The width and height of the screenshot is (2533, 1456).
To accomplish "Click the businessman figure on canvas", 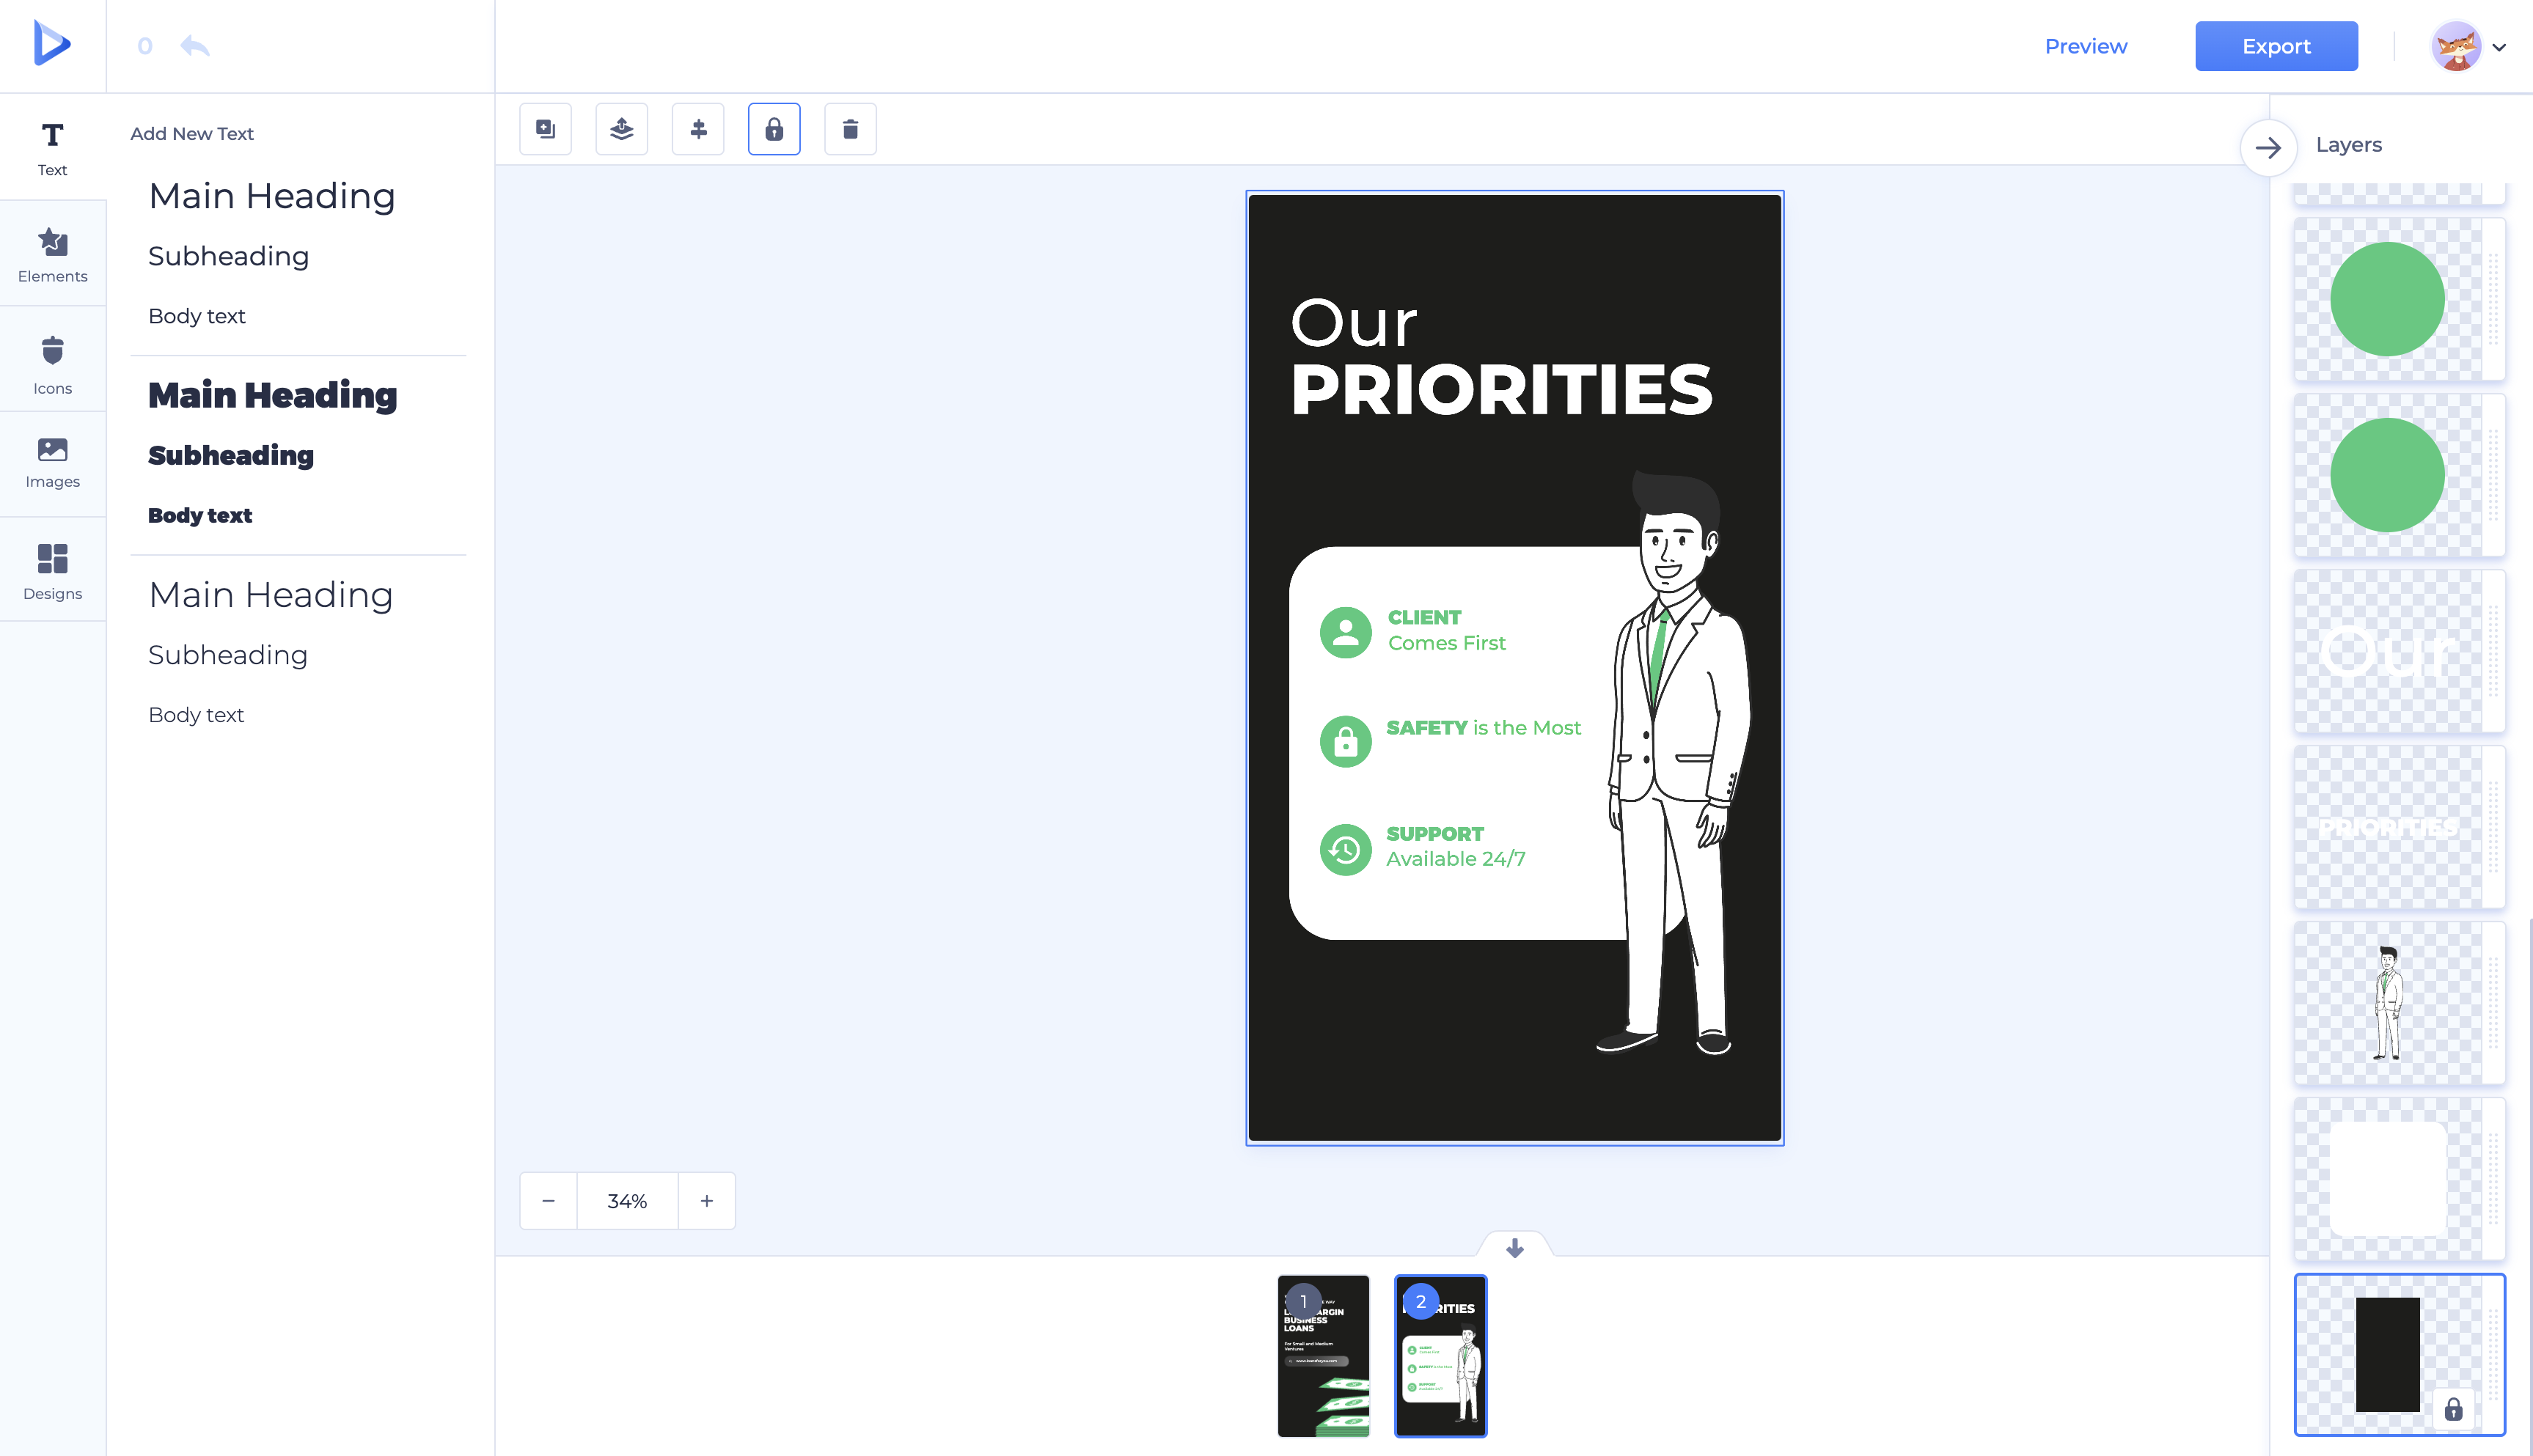I will 1675,762.
